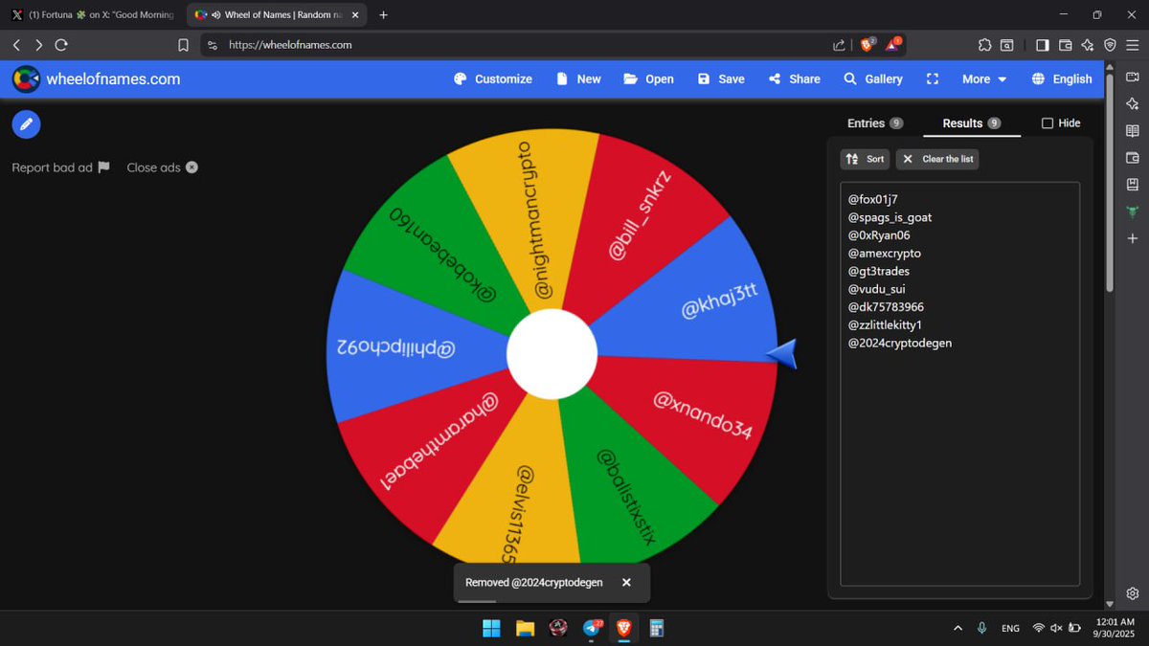Click @gt3trades in results list
The image size is (1149, 646).
(879, 271)
